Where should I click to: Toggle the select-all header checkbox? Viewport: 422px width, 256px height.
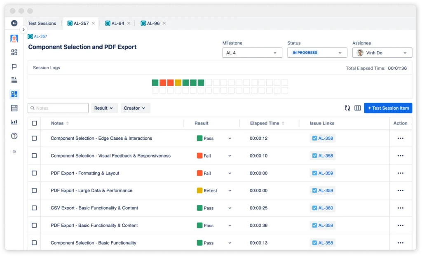pyautogui.click(x=34, y=123)
